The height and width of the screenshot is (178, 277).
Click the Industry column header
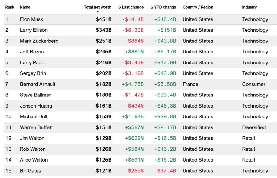click(249, 7)
